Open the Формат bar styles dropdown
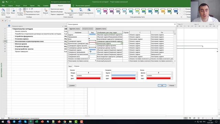Screen dimensions: 220x124 pyautogui.click(x=46, y=11)
